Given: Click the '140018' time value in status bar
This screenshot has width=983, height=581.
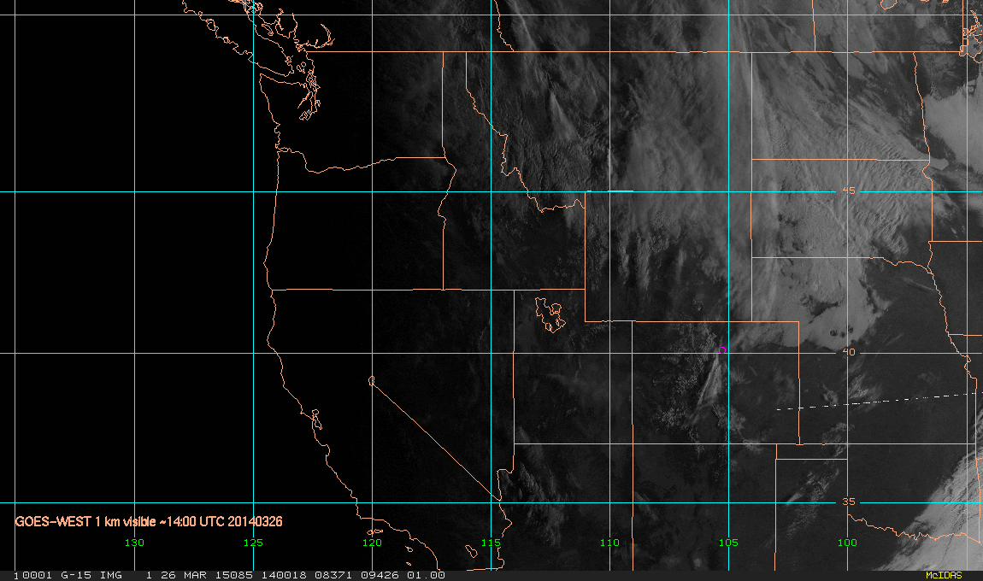Looking at the screenshot, I should pyautogui.click(x=284, y=575).
